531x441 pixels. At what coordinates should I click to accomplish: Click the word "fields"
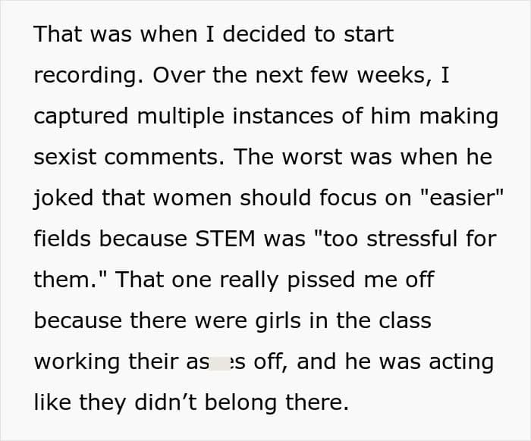pos(62,239)
